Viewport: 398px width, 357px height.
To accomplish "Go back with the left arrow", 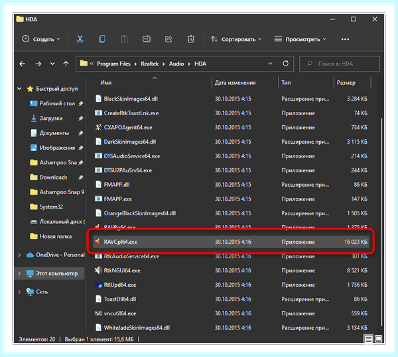I will pyautogui.click(x=23, y=64).
